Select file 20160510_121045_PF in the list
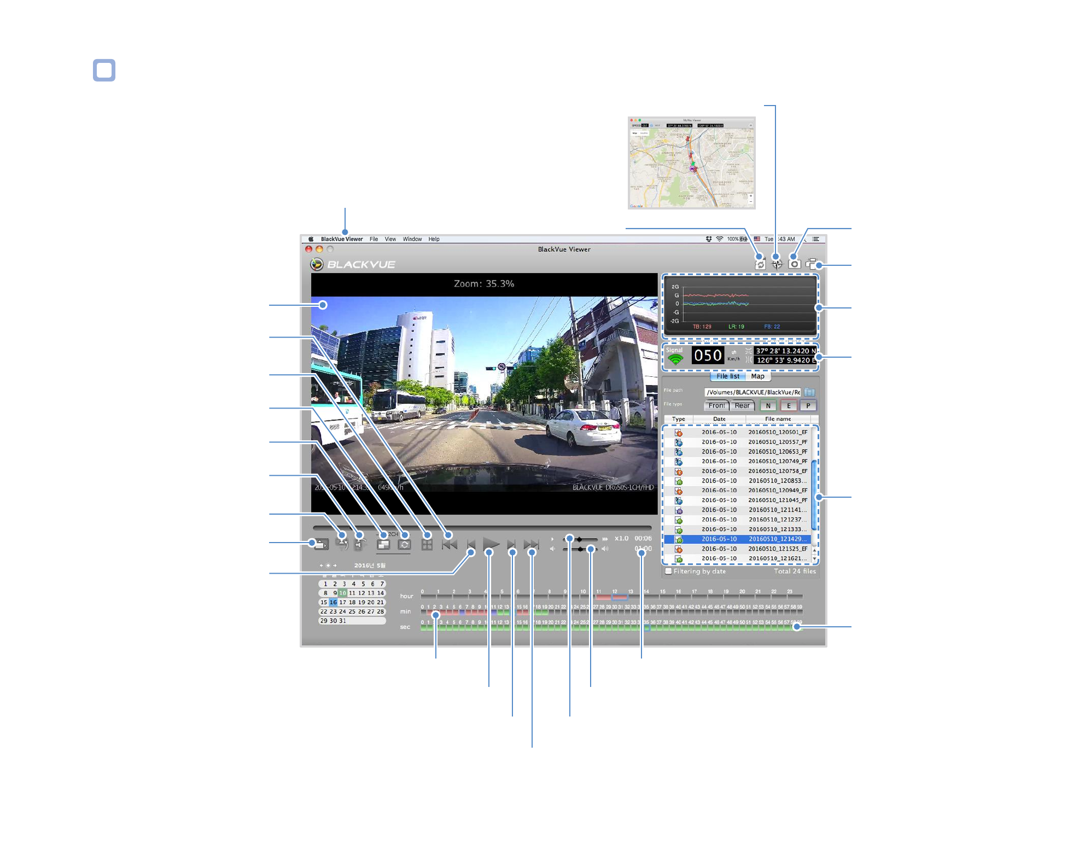The image size is (1085, 868). [738, 500]
